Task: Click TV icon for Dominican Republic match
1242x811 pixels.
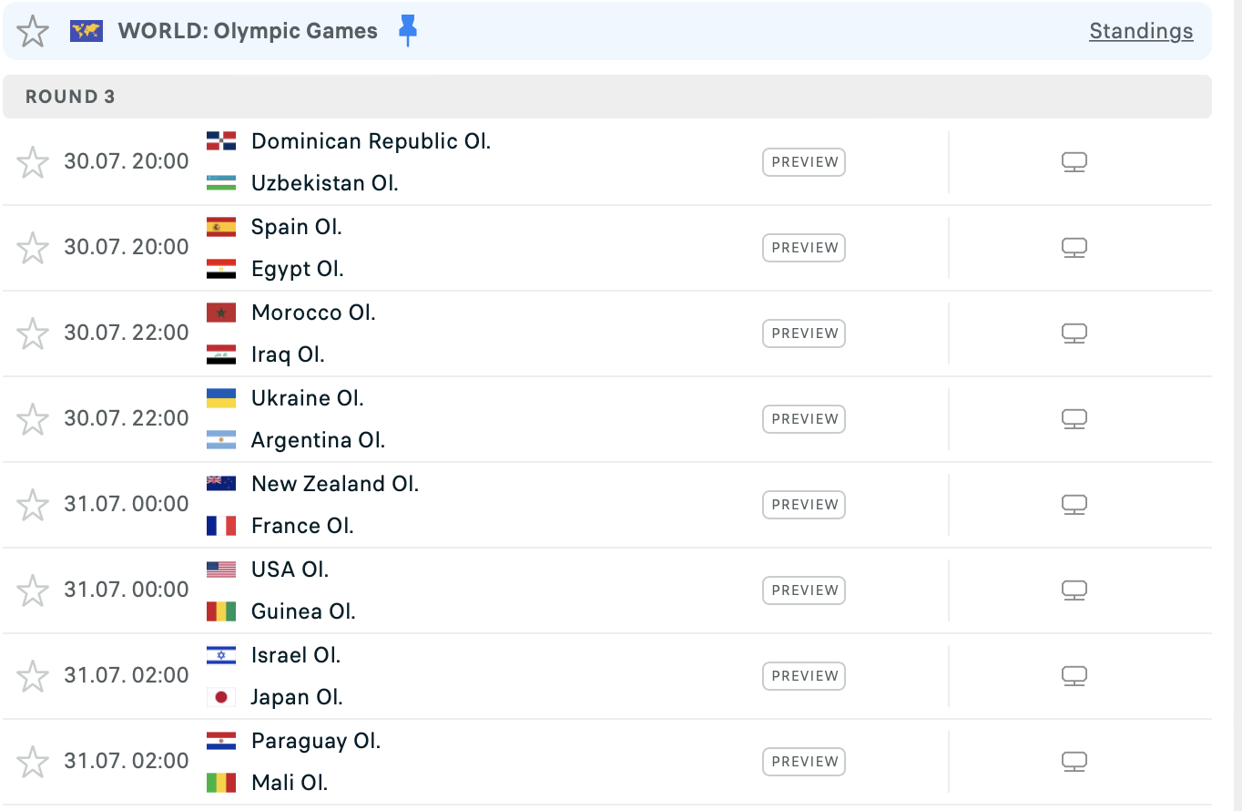Action: point(1074,162)
